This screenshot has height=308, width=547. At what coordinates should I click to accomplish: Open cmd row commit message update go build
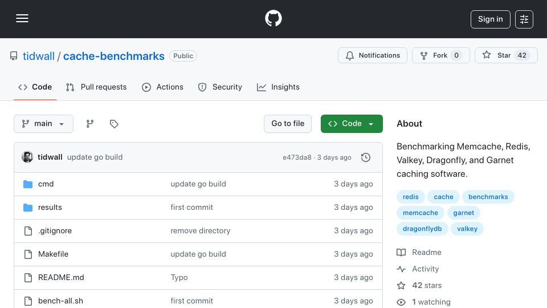pos(198,184)
